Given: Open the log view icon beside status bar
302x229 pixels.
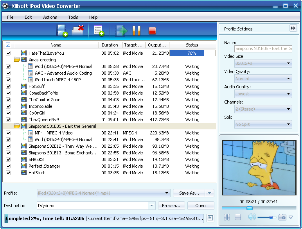Looking at the screenshot, I should coord(210,218).
